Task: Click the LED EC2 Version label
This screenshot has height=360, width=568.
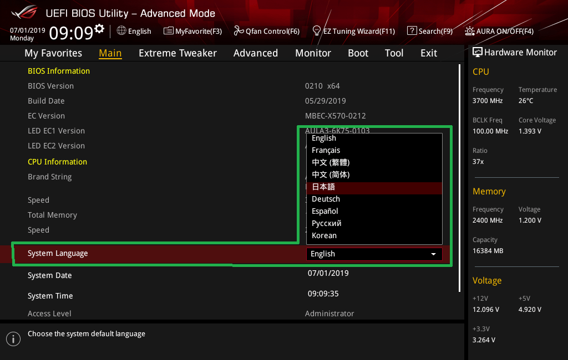Action: coord(56,146)
